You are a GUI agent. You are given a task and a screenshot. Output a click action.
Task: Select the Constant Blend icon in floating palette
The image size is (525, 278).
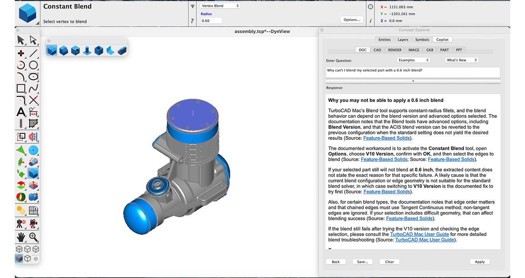(52, 50)
